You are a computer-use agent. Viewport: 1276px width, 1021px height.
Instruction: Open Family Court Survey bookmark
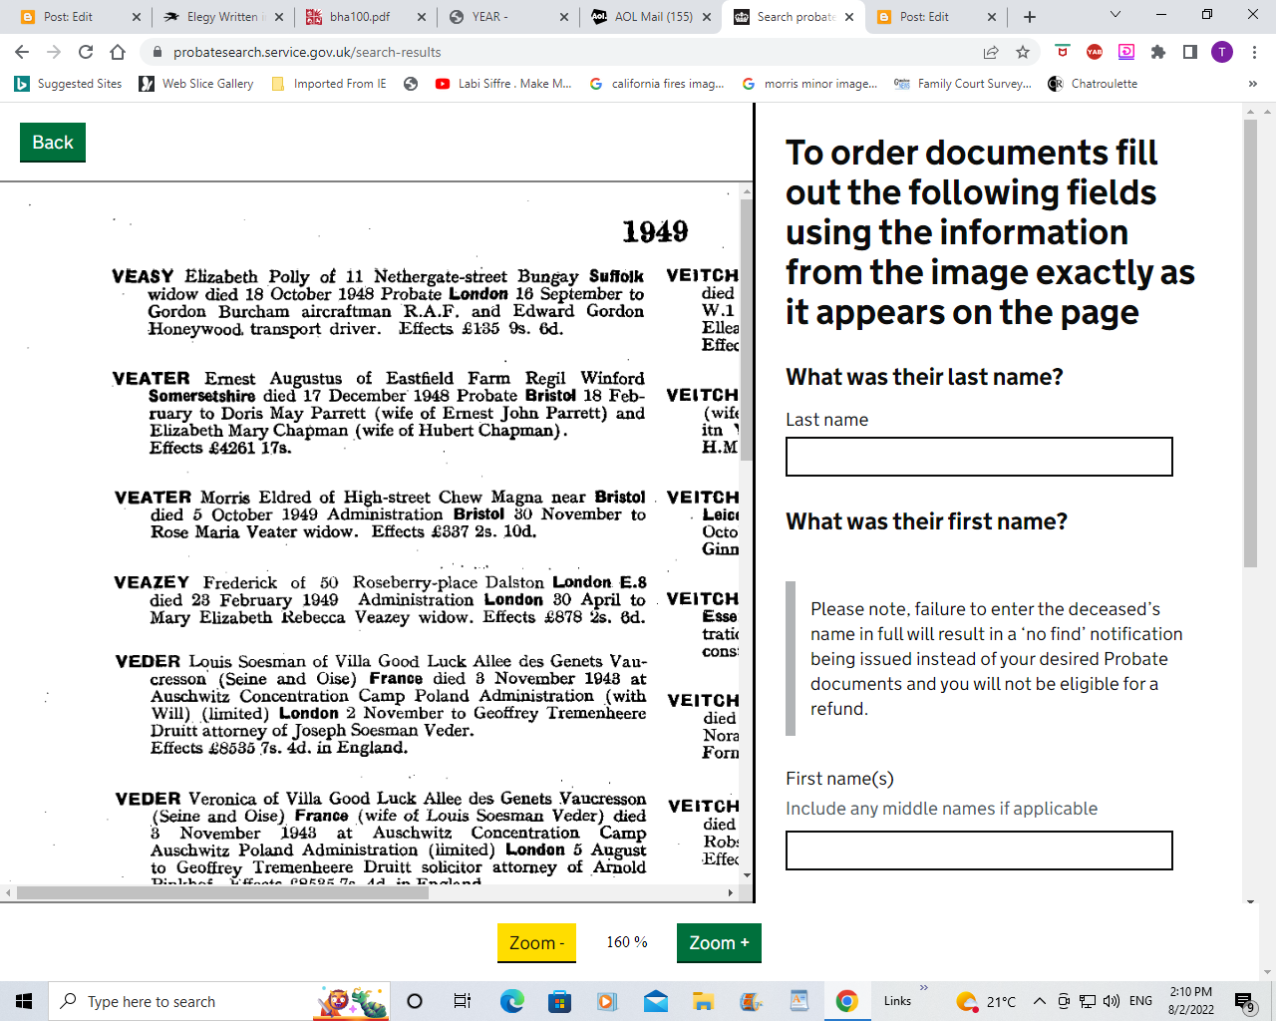tap(963, 84)
